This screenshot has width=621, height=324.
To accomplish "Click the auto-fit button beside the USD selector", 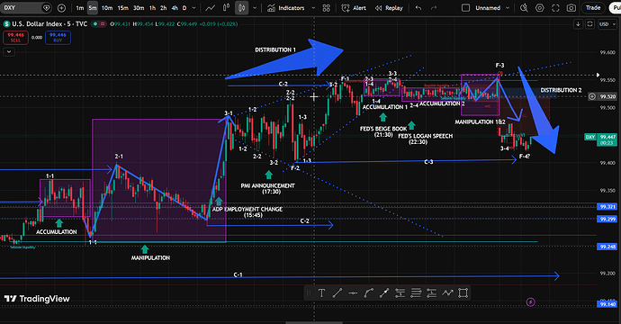I will (589, 24).
